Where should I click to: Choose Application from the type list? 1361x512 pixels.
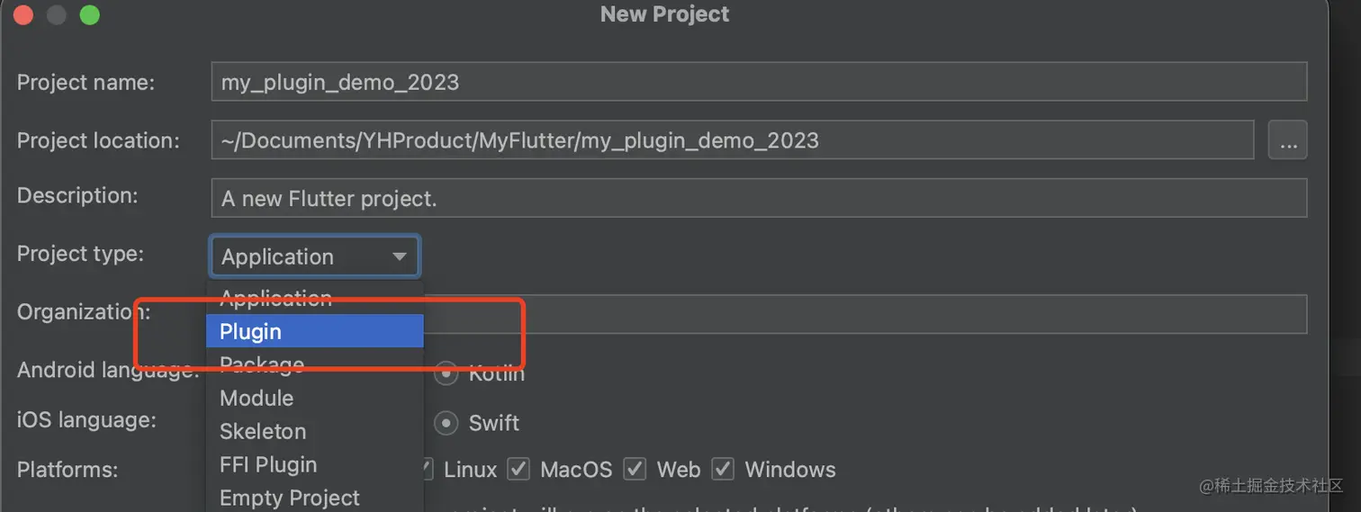[275, 299]
